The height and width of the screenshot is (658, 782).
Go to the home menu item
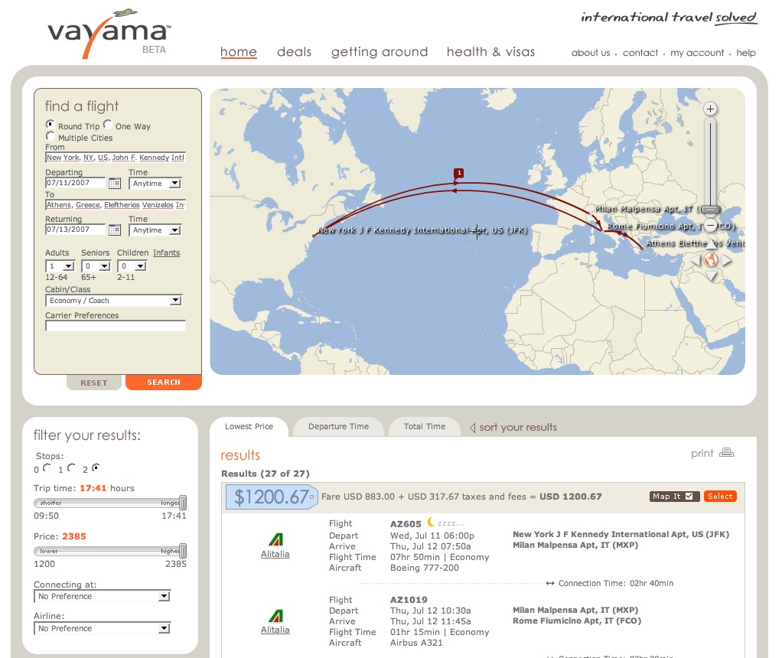click(239, 51)
